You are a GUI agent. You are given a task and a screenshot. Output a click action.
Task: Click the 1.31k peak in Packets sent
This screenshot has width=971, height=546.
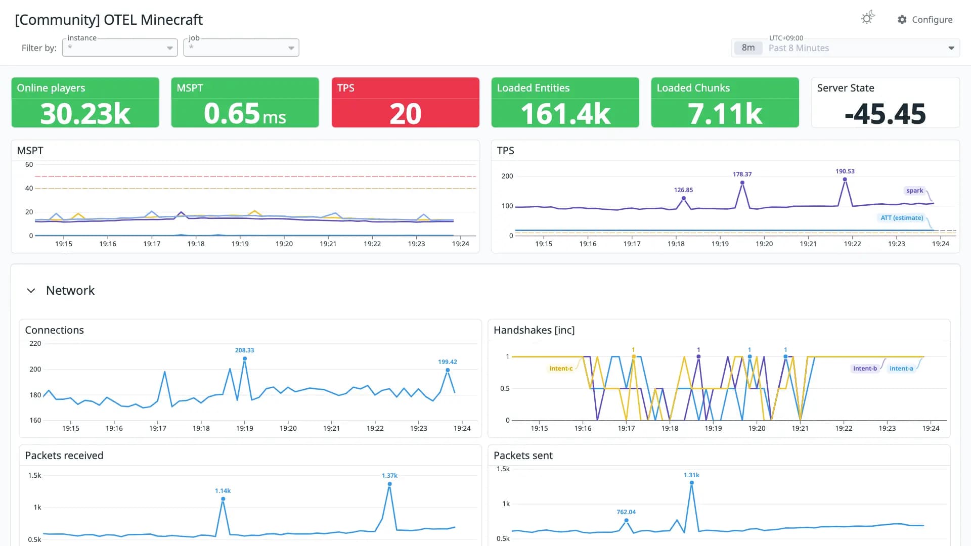pyautogui.click(x=691, y=483)
